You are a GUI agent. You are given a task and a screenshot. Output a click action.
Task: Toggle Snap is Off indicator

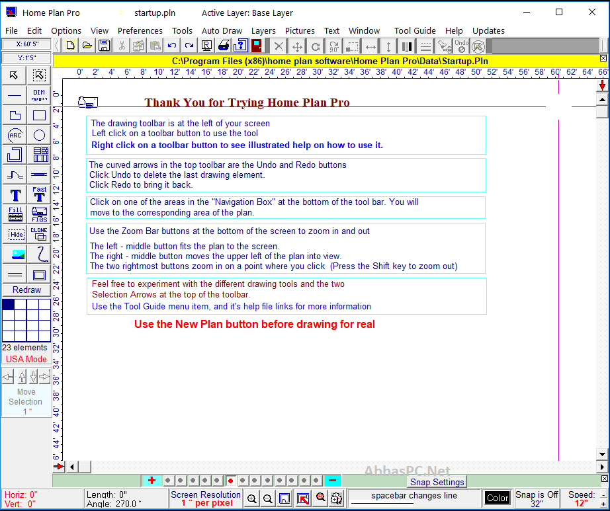point(537,499)
